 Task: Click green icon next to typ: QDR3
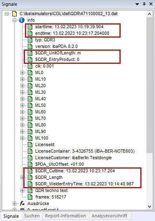(x=30, y=40)
